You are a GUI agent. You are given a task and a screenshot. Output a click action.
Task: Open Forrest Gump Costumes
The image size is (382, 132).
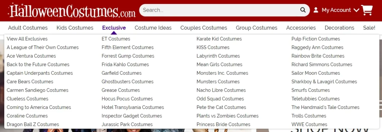128,56
